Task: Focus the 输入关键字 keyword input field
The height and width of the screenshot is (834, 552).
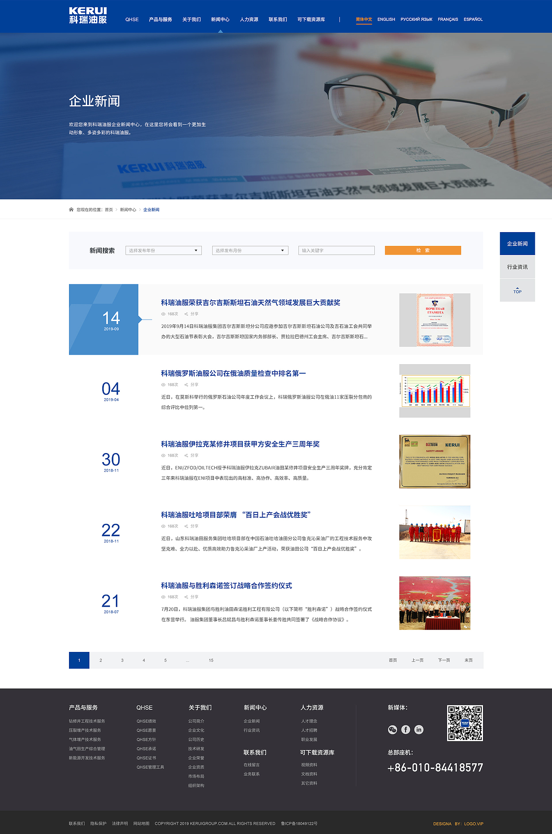Action: (336, 251)
